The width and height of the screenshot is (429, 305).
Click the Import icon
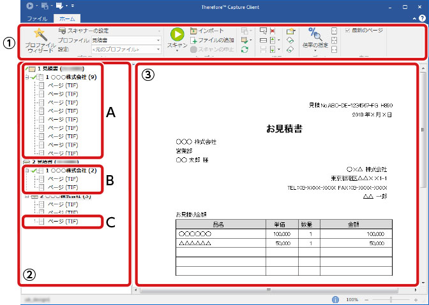click(193, 31)
